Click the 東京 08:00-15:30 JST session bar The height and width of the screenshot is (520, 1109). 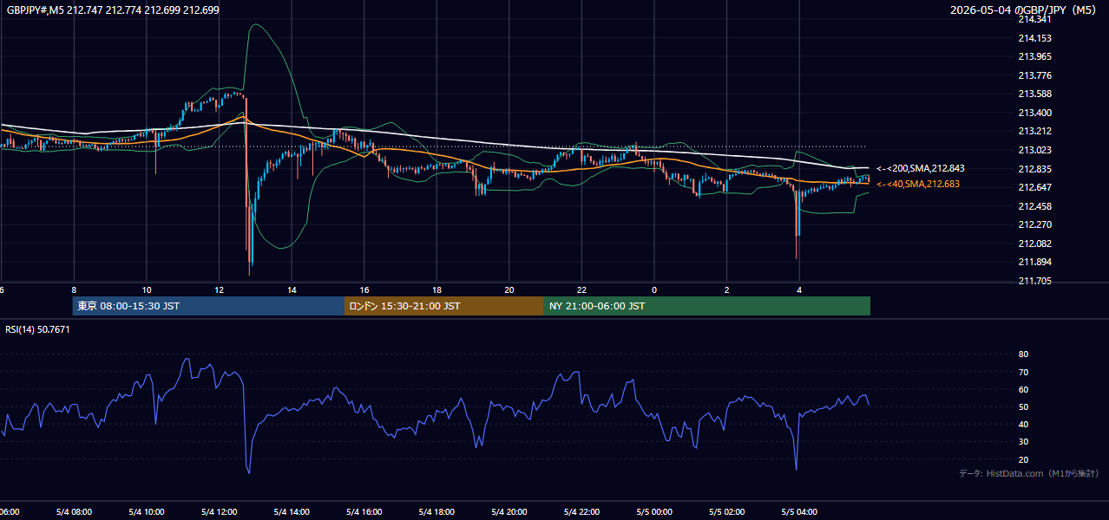[x=208, y=306]
